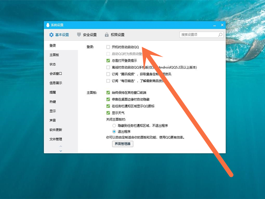Select 主面板 in the sidebar
The height and width of the screenshot is (199, 265).
61,55
